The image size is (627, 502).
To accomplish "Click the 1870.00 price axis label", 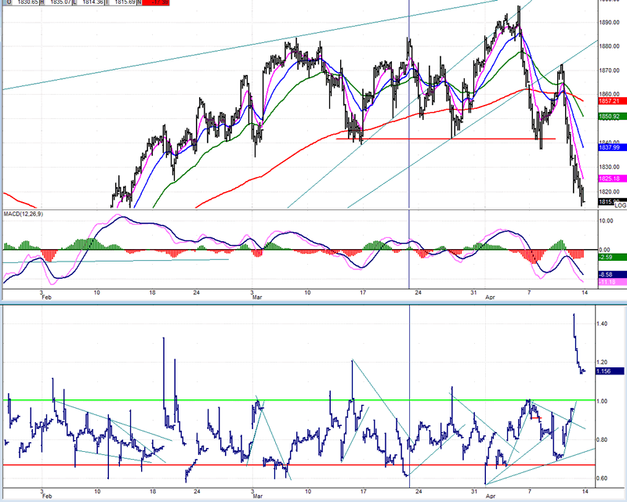I will 609,70.
